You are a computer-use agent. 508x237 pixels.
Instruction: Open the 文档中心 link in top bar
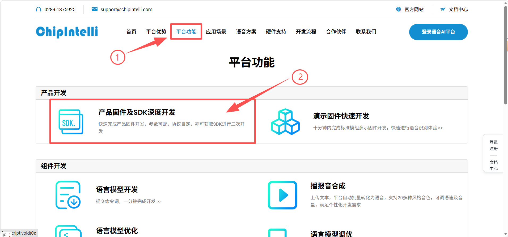pyautogui.click(x=458, y=9)
